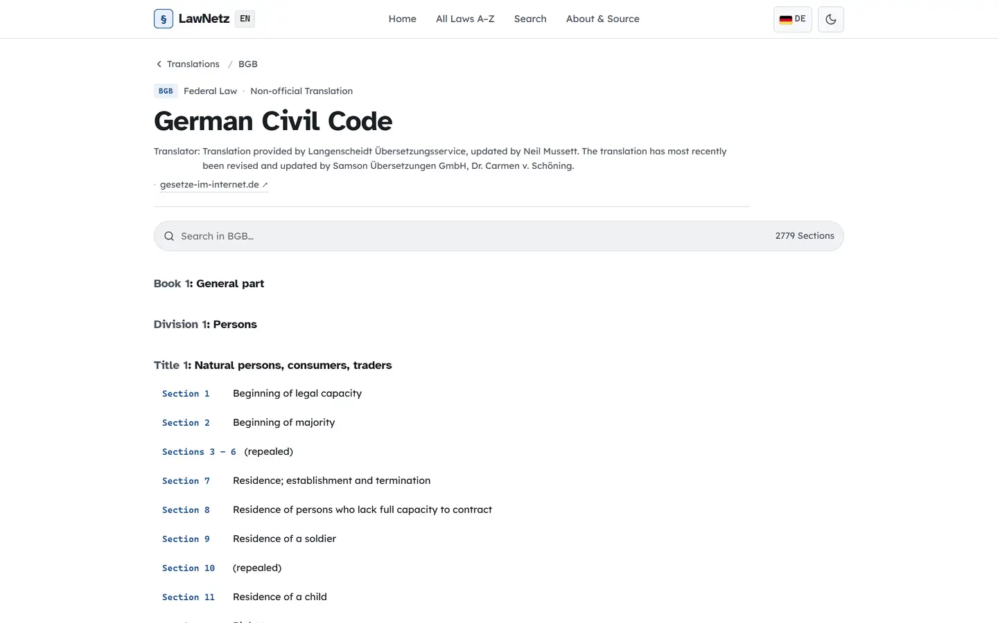
Task: Click the 2779 Sections count label
Action: 805,236
